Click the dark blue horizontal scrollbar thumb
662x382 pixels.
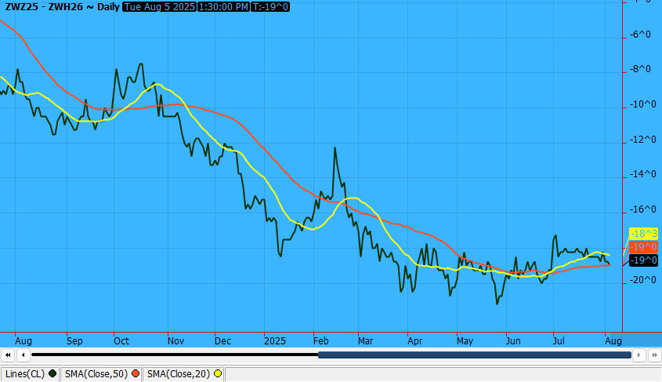[474, 355]
